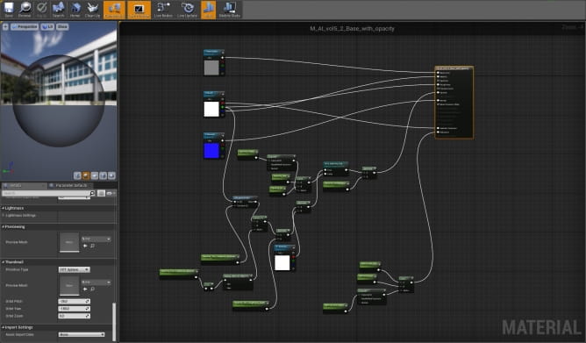This screenshot has height=343, width=586.
Task: Open Thumbnail Preview Mesh asset dropdown
Action: pyautogui.click(x=96, y=282)
